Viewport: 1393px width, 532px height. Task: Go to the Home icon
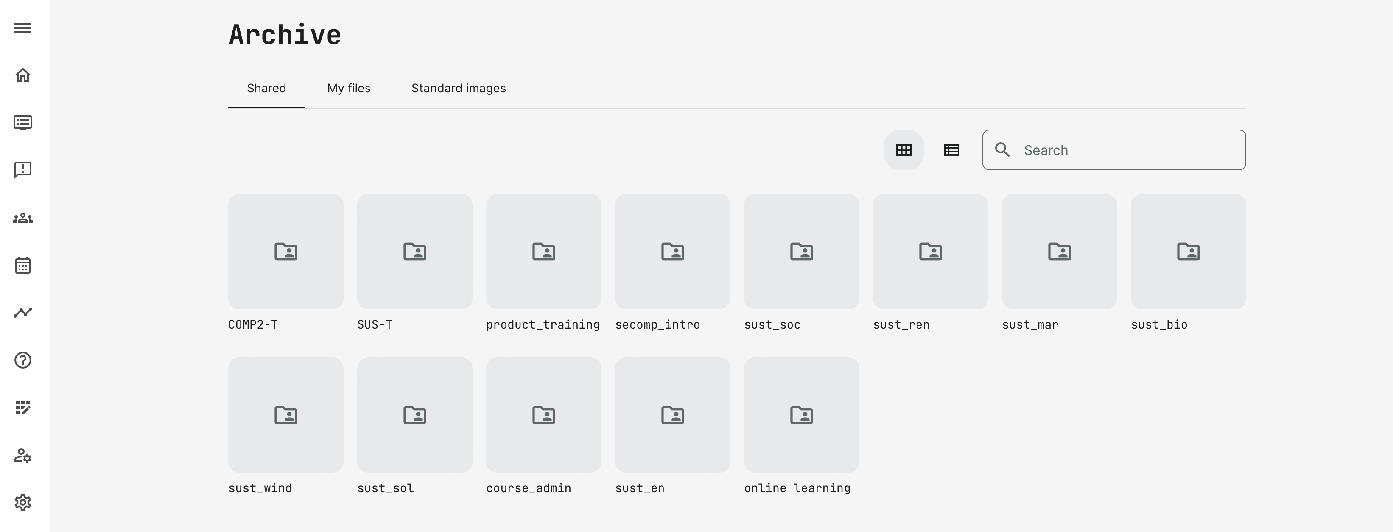click(23, 75)
